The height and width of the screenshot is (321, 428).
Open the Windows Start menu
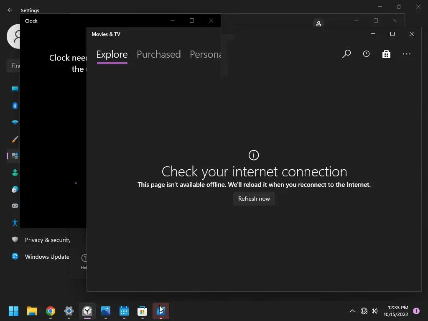pyautogui.click(x=13, y=311)
